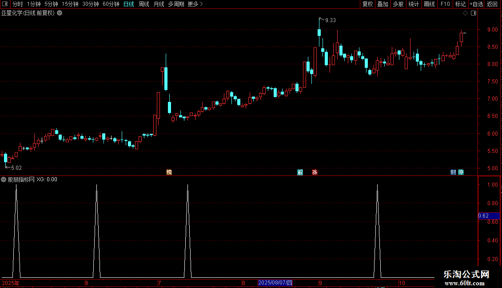Open dropdown arrow next to 亚星化学 title
The width and height of the screenshot is (502, 288).
coord(60,13)
